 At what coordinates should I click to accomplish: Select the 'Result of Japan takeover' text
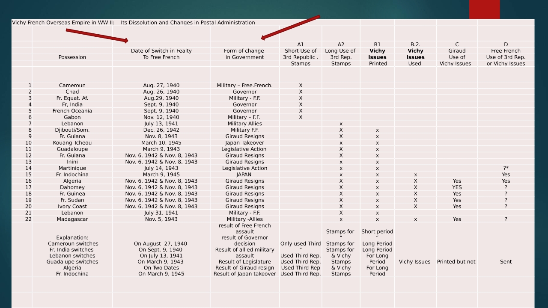pyautogui.click(x=244, y=274)
